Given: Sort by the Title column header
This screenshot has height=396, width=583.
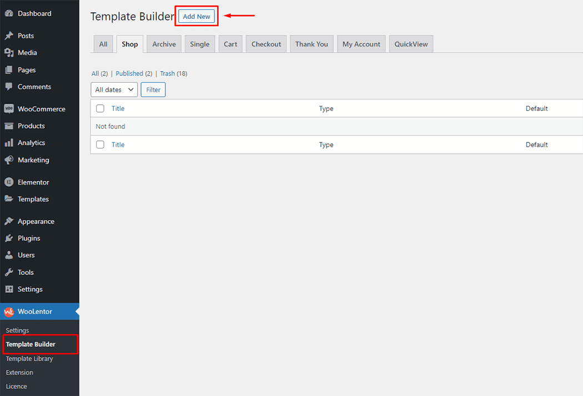Looking at the screenshot, I should click(x=118, y=109).
